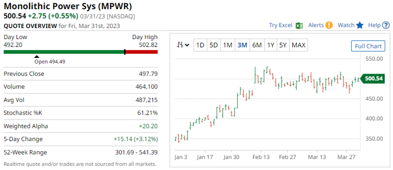Click the Jan 30 axis label
The width and height of the screenshot is (393, 170).
pos(231,158)
